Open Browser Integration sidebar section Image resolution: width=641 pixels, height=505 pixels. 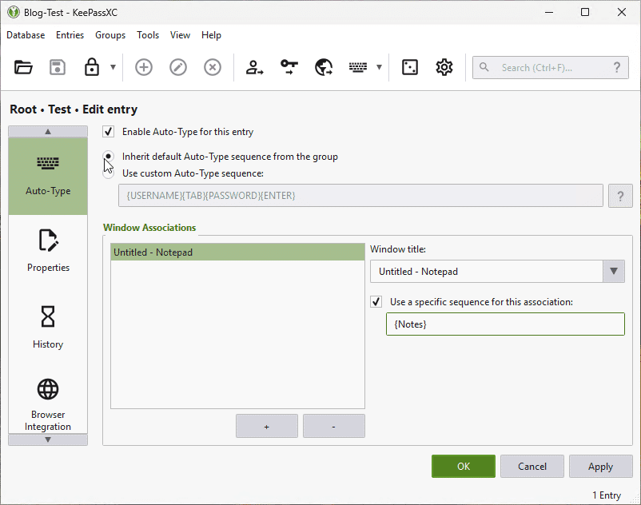click(x=48, y=404)
